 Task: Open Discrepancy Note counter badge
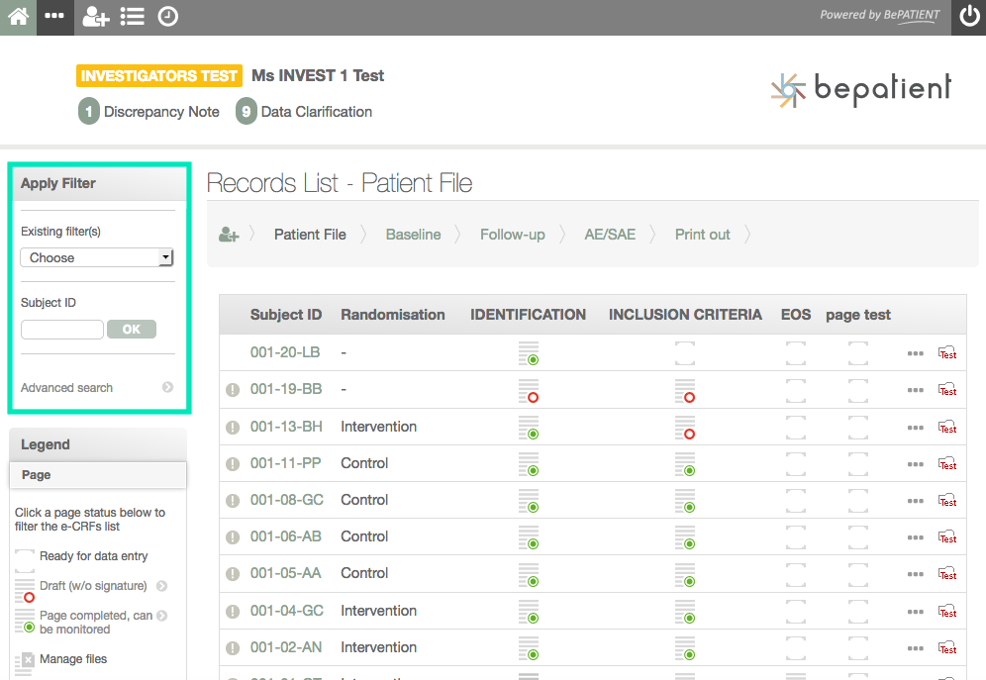[x=89, y=112]
